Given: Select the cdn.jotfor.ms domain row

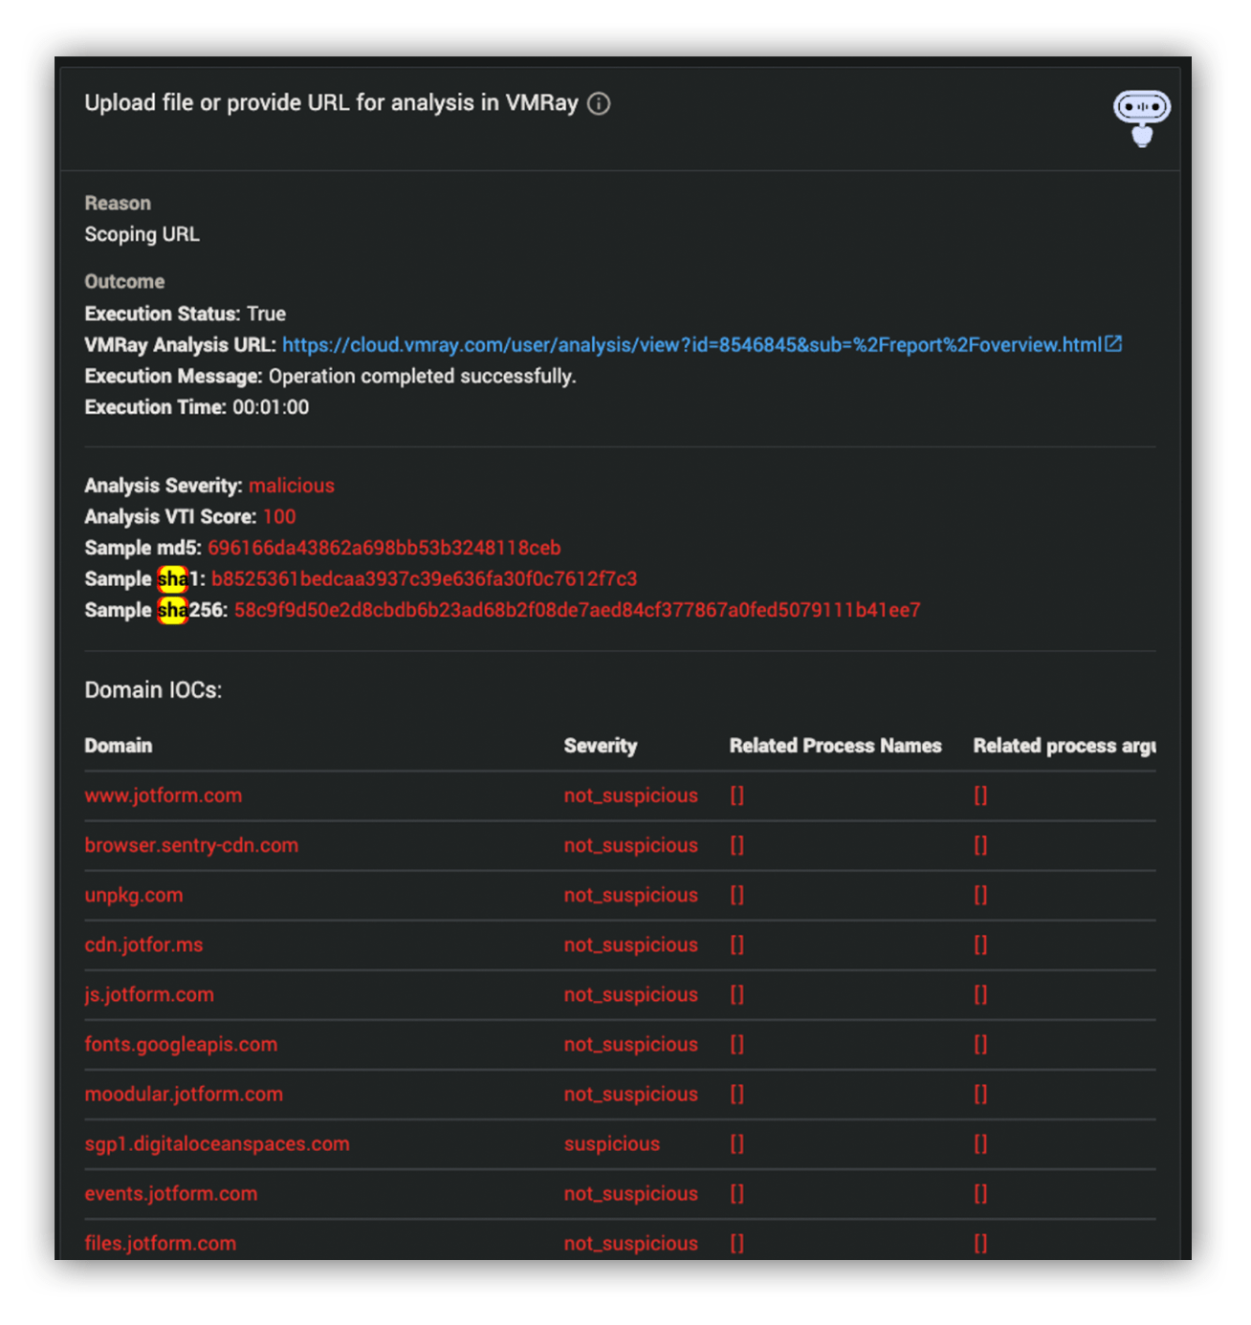Looking at the screenshot, I should 620,945.
